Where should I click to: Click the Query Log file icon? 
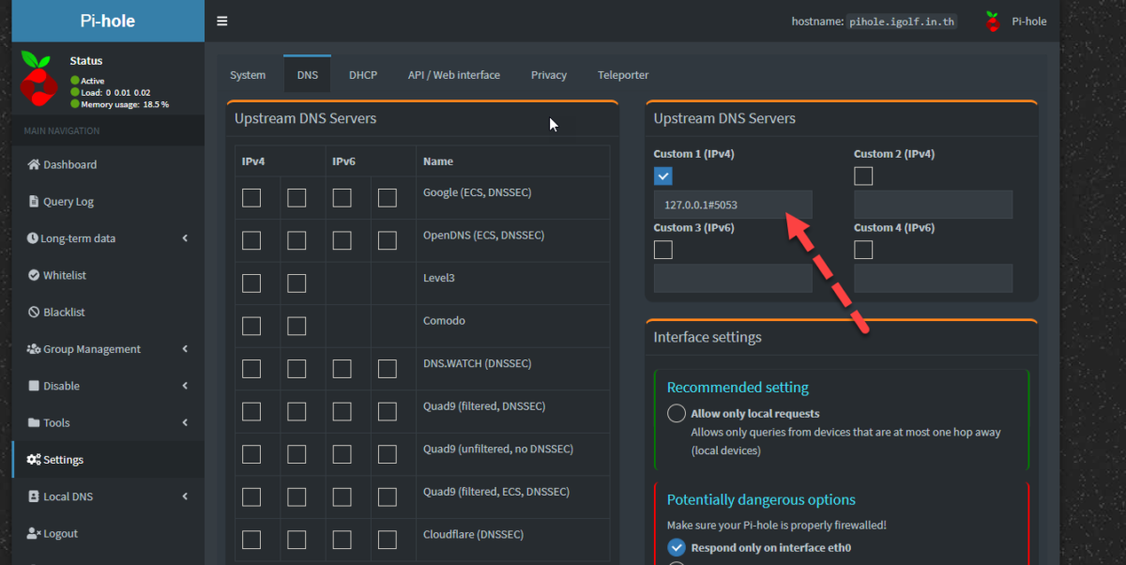[35, 201]
